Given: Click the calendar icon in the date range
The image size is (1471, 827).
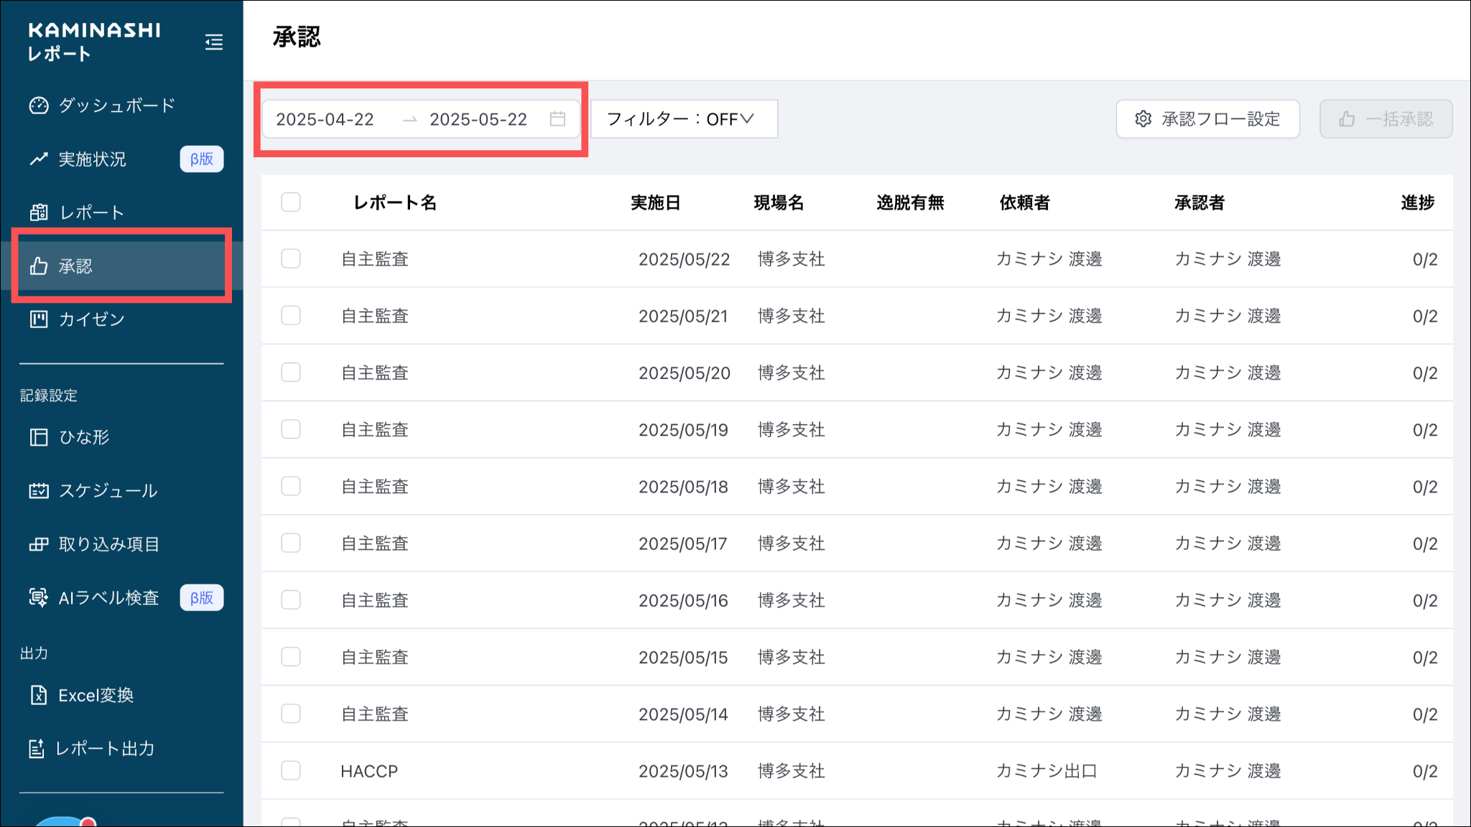Looking at the screenshot, I should [x=557, y=118].
